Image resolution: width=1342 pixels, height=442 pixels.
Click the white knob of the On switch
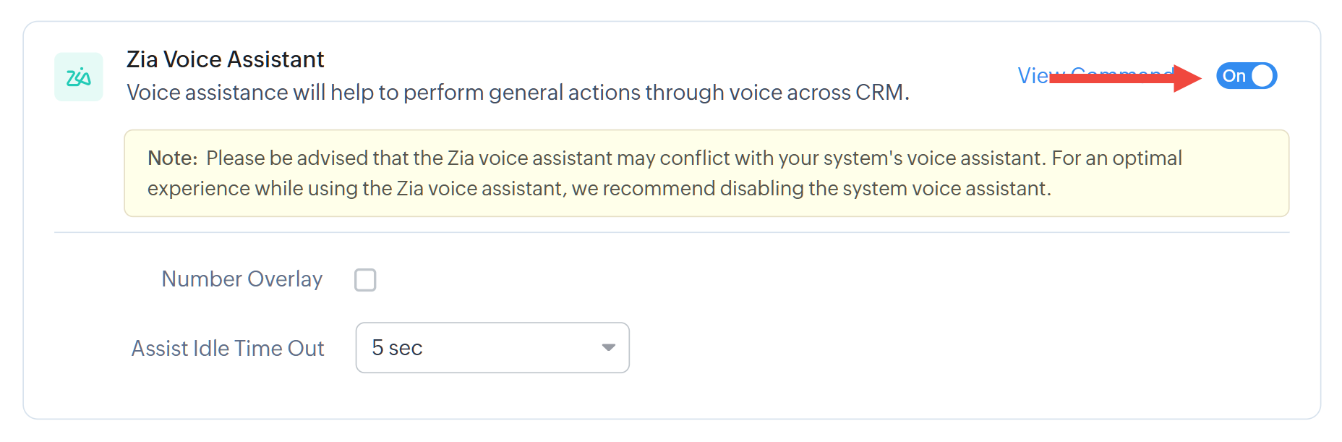coord(1262,76)
